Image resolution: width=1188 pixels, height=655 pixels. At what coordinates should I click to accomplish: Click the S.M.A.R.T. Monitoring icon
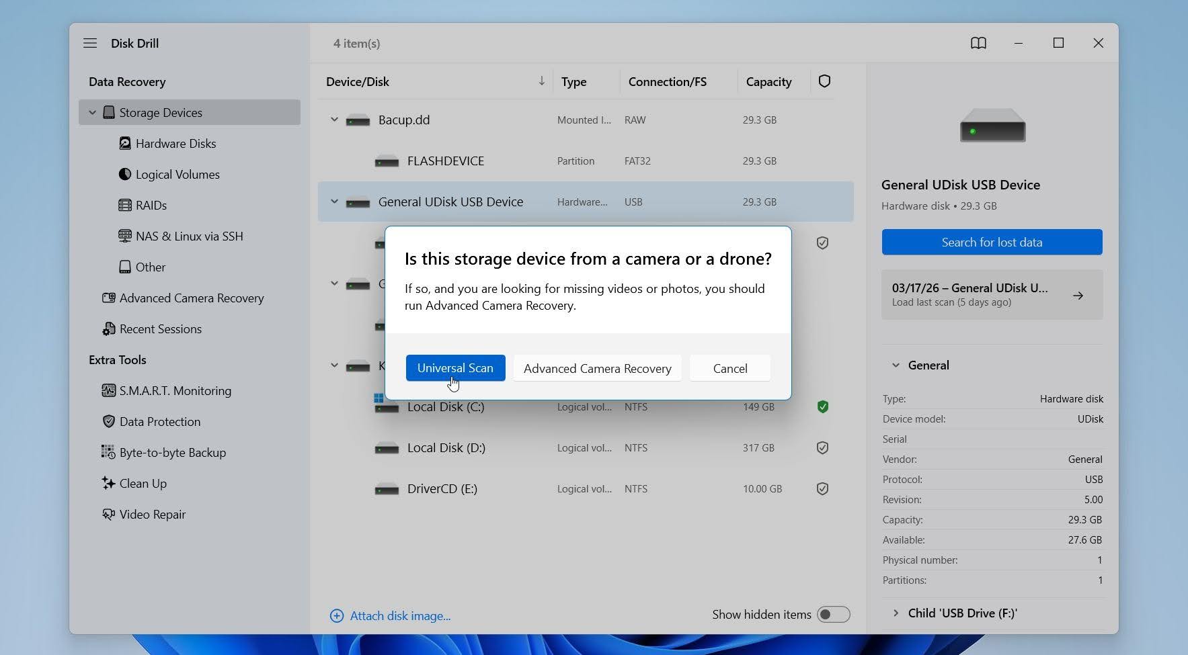coord(108,390)
